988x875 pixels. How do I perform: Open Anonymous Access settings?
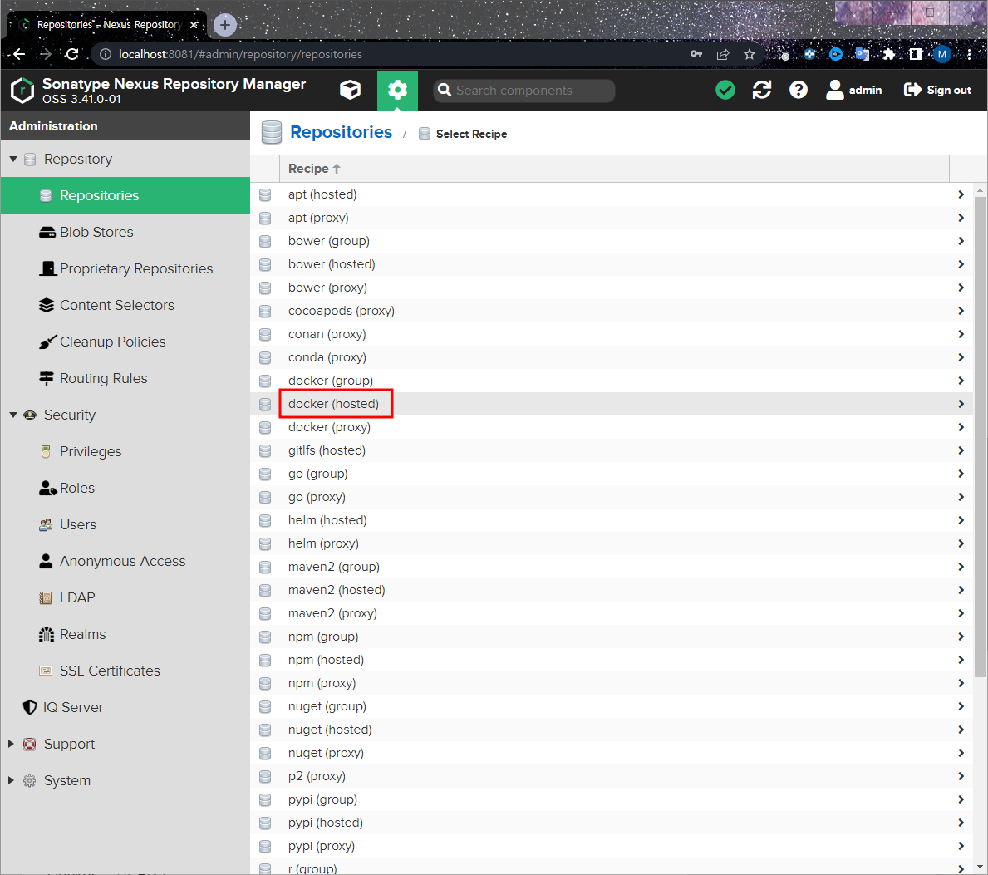click(112, 561)
